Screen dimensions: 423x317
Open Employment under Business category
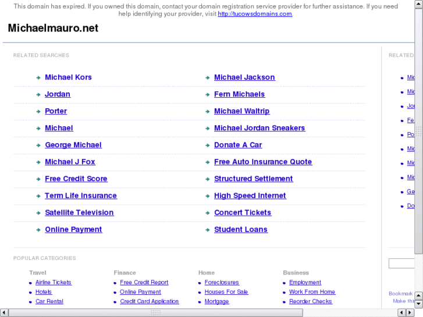click(305, 283)
